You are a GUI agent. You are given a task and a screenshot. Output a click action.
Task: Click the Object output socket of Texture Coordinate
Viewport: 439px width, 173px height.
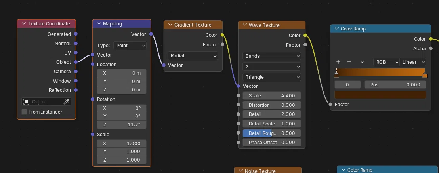76,62
